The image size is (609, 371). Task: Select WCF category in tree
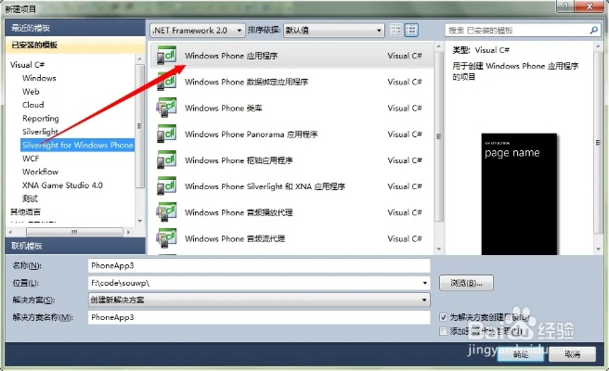pyautogui.click(x=31, y=159)
